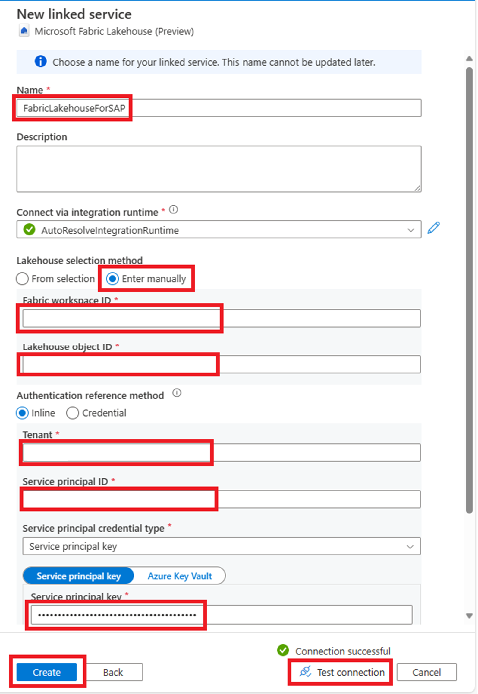478x694 pixels.
Task: Click the Description resize grip
Action: [417, 188]
